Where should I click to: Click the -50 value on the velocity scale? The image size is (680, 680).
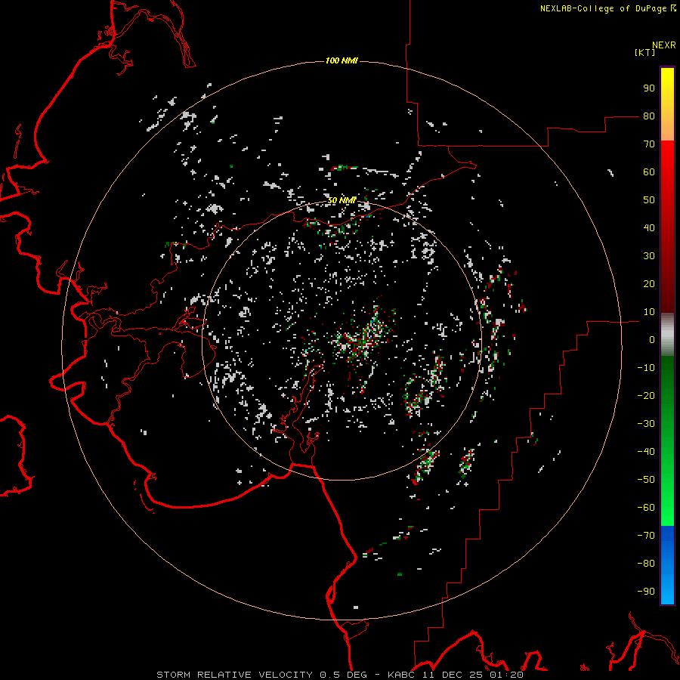(x=646, y=480)
